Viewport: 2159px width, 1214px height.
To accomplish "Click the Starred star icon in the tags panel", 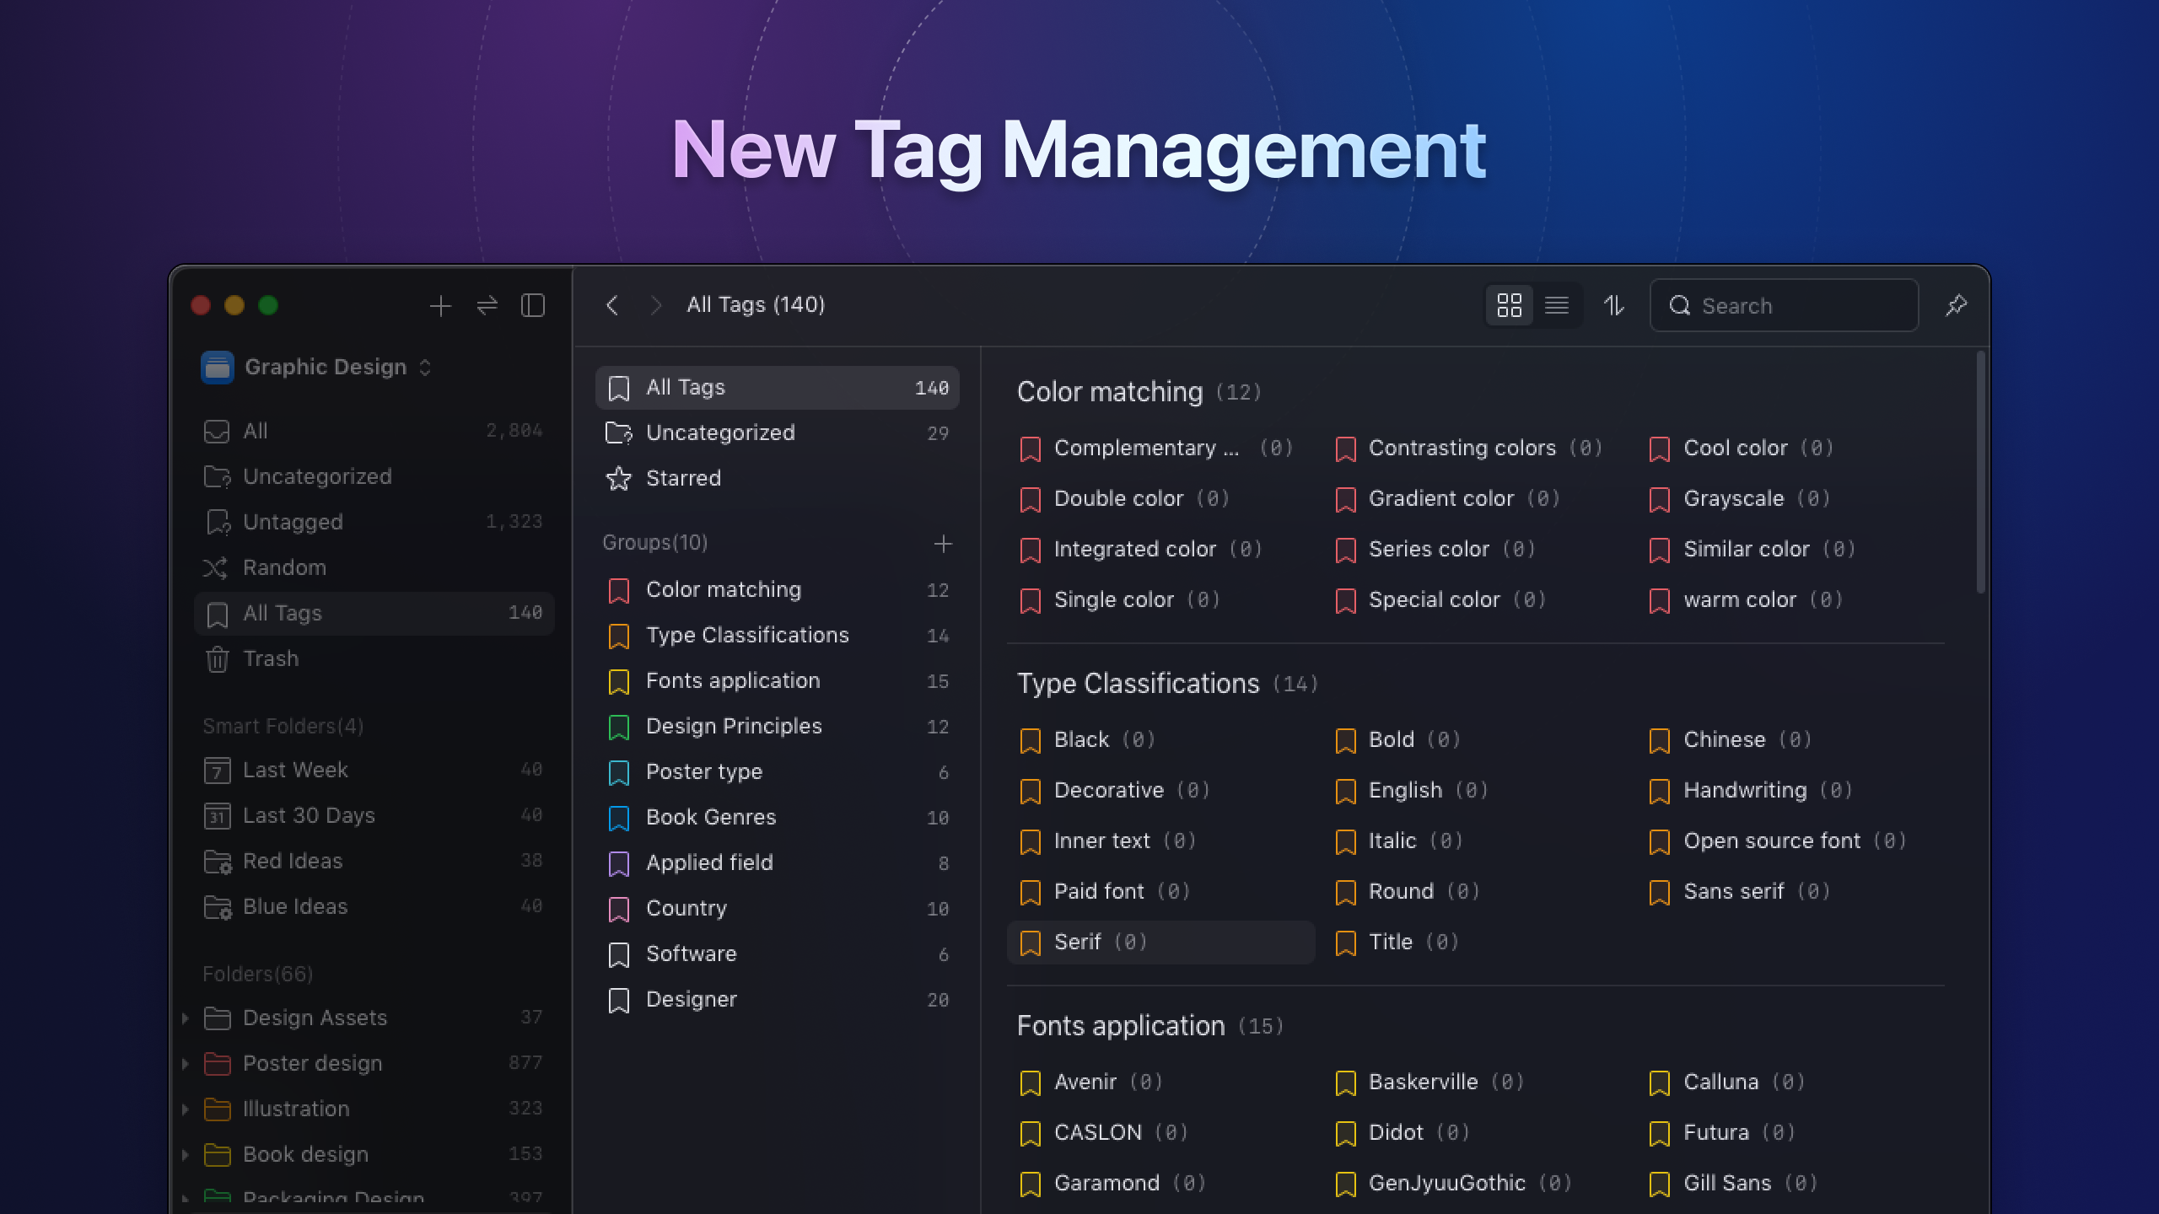I will [x=619, y=478].
